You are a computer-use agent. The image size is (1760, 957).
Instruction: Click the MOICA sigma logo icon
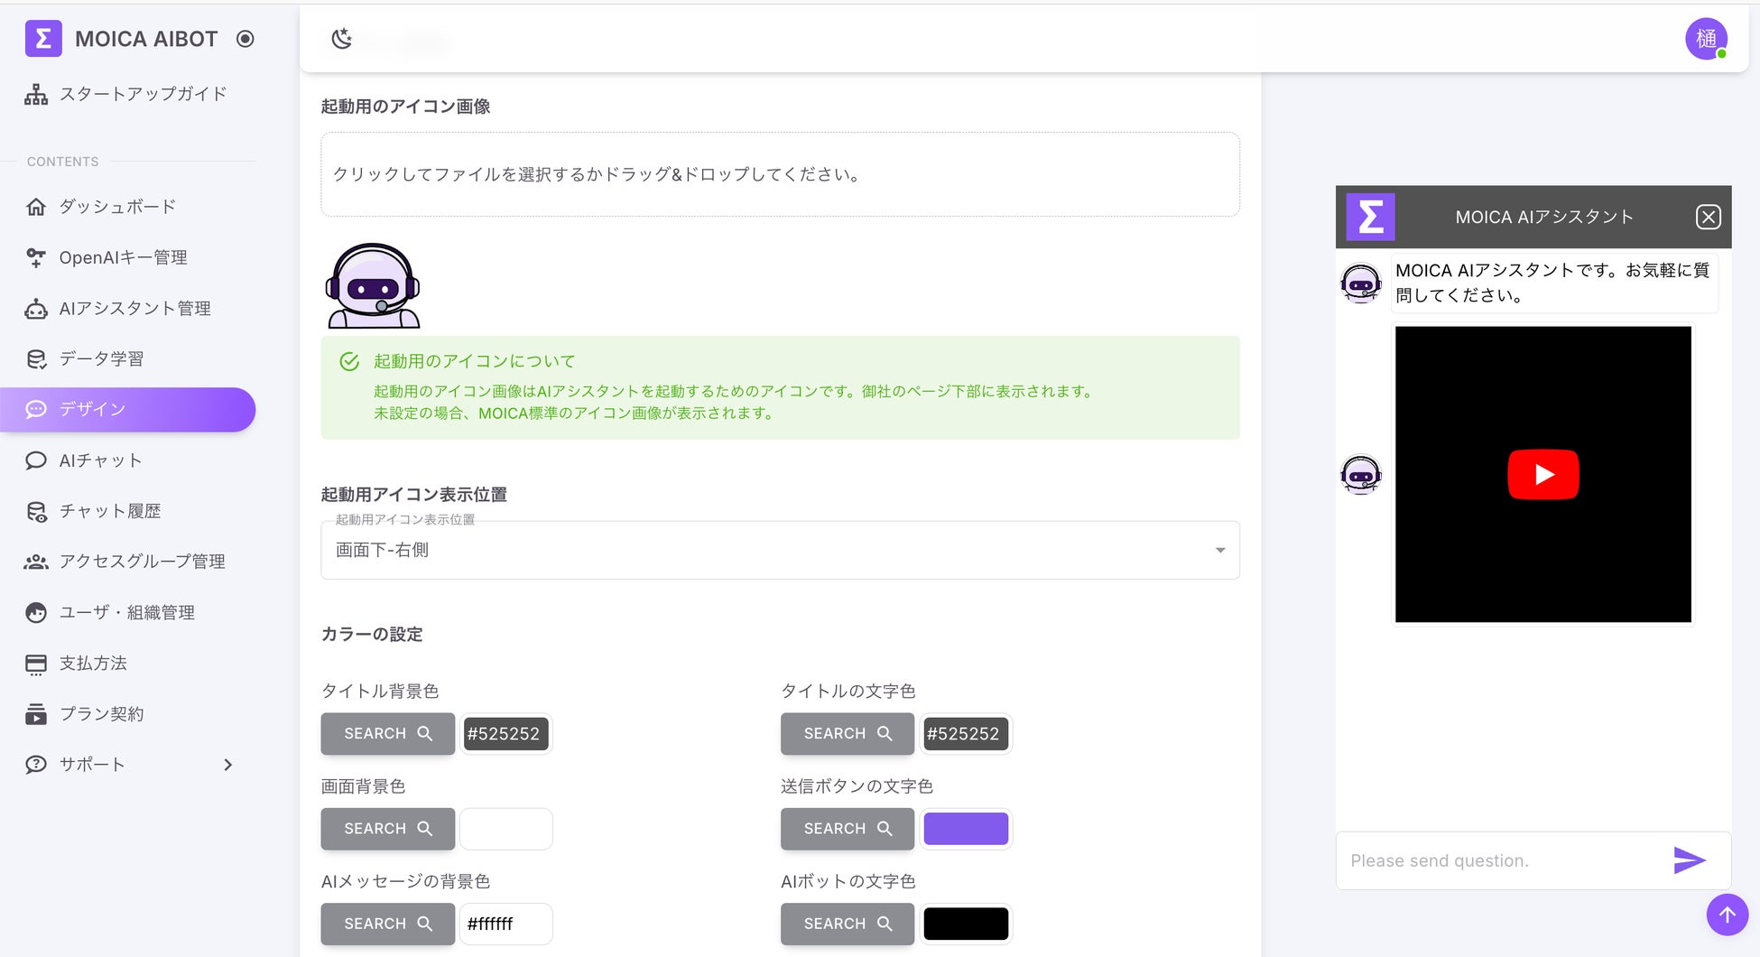(x=42, y=39)
